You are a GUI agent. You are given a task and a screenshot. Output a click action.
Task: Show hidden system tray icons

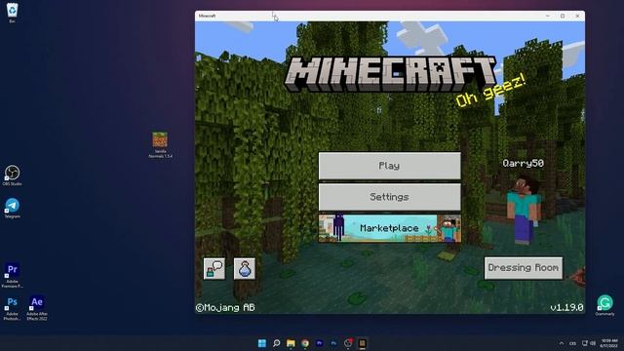[x=562, y=343]
